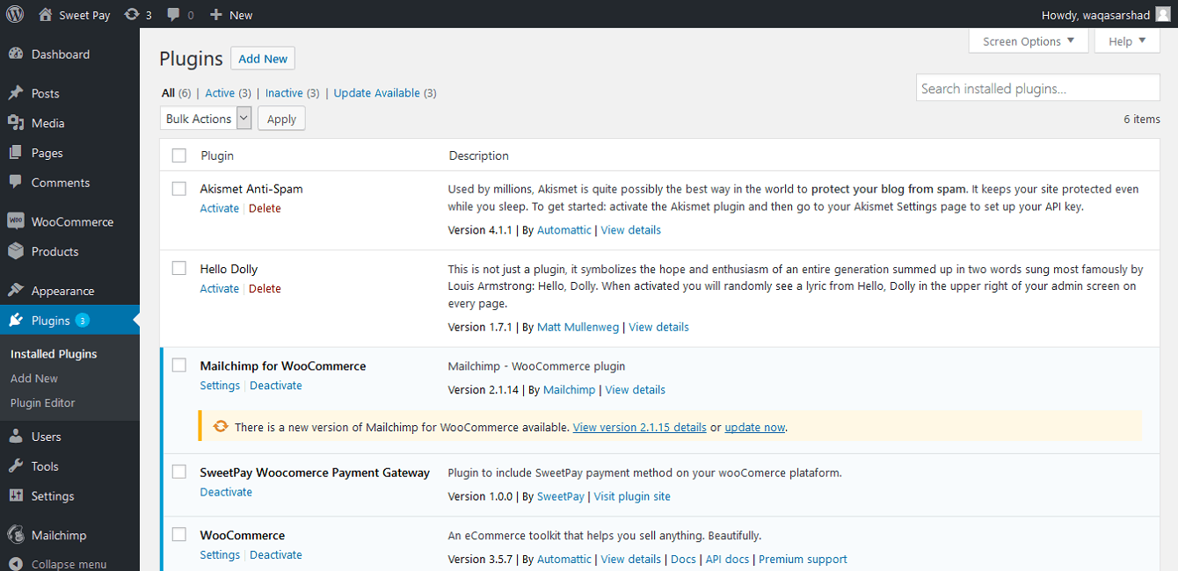
Task: Expand the Screen Options panel
Action: click(1029, 41)
